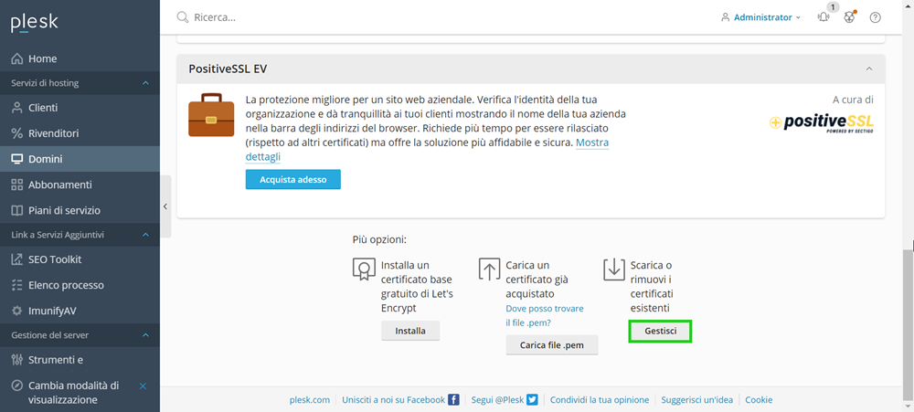Image resolution: width=914 pixels, height=412 pixels.
Task: Click the globe icon with orange dot
Action: point(849,17)
